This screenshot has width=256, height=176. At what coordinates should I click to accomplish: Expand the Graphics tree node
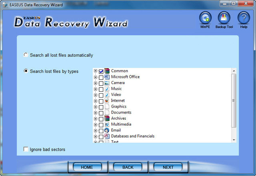[x=96, y=107]
